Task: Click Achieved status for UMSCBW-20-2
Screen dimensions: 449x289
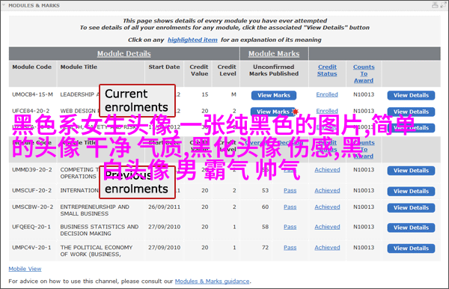Action: tap(327, 207)
